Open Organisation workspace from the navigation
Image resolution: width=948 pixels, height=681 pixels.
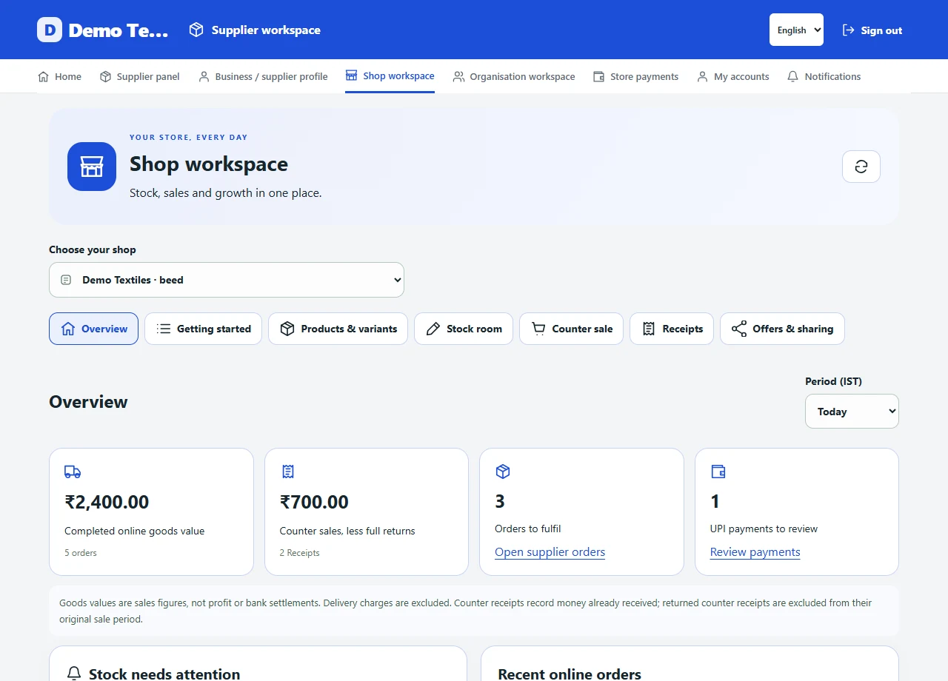514,76
